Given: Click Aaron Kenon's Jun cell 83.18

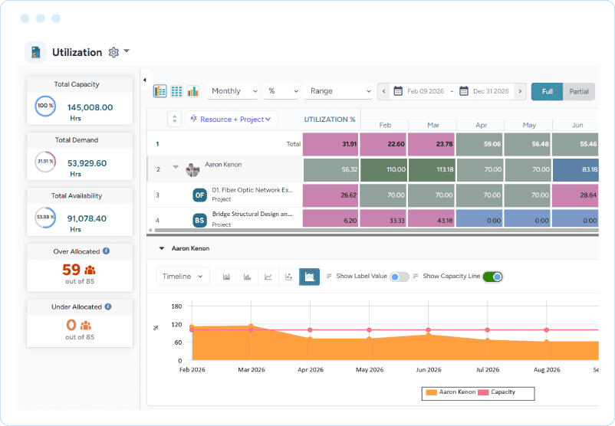Looking at the screenshot, I should point(576,169).
